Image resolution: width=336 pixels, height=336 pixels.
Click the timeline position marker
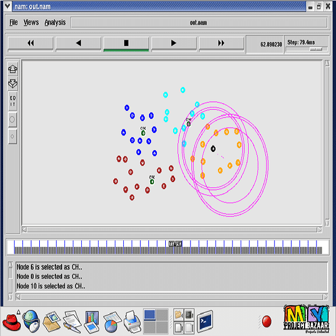(175, 244)
